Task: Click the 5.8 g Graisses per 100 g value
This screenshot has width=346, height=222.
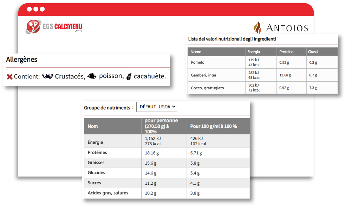Action: (195, 163)
